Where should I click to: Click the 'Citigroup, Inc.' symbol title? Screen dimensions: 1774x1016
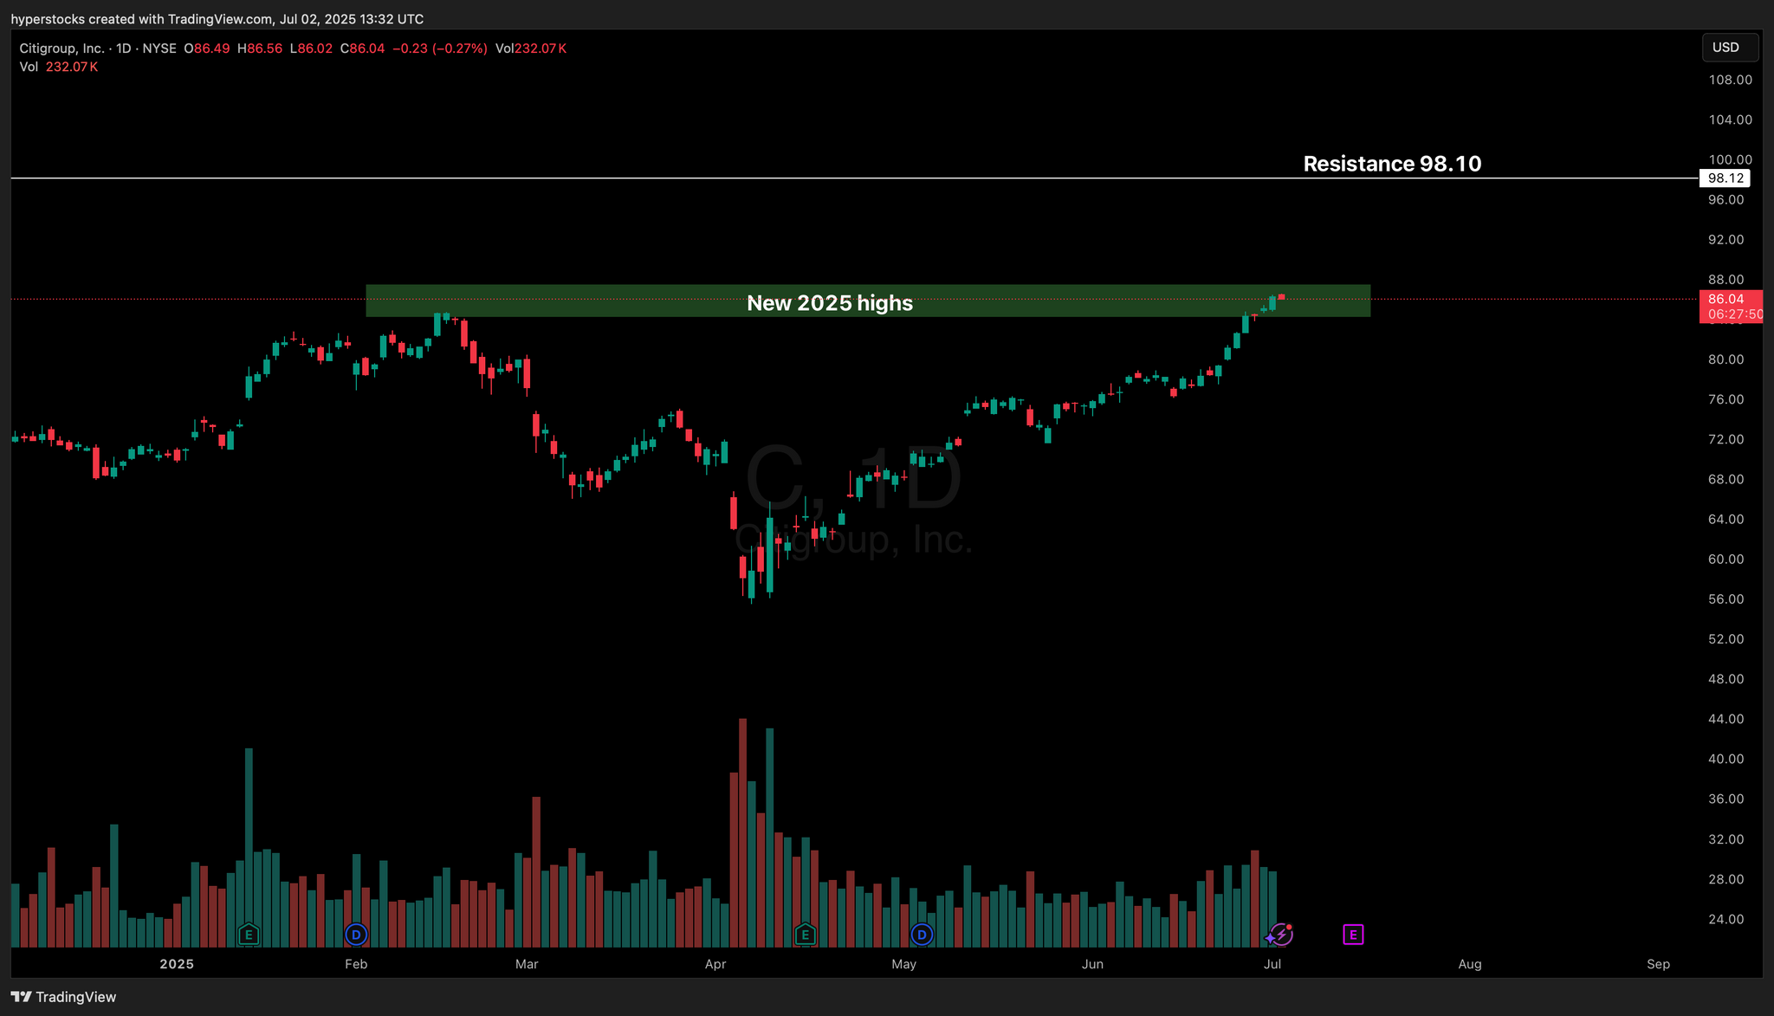coord(62,49)
